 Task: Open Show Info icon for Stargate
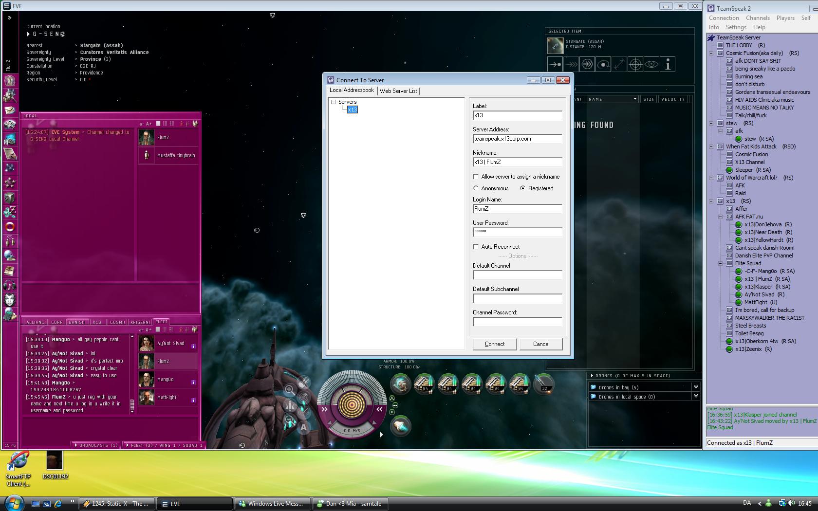pyautogui.click(x=668, y=64)
